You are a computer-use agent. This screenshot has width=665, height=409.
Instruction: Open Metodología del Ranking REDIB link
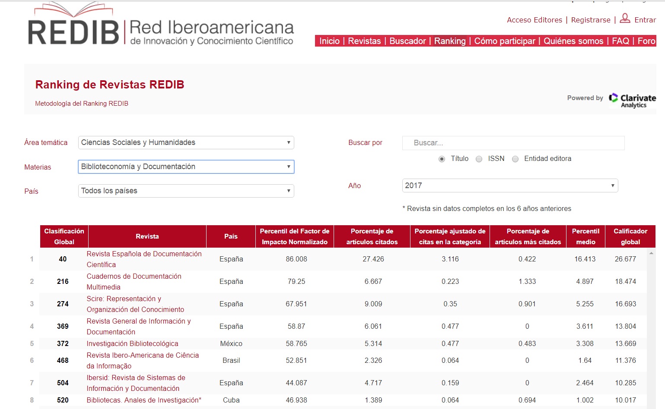tap(82, 104)
